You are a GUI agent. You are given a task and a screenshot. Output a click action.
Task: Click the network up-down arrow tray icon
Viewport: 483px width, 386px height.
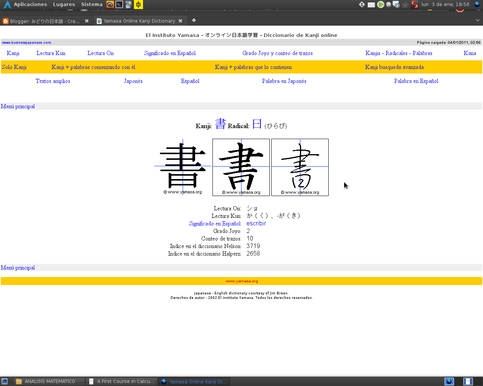tap(362, 5)
